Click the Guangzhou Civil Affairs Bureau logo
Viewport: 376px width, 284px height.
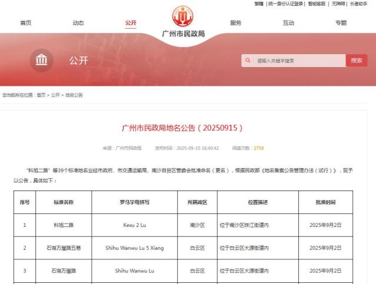[183, 16]
